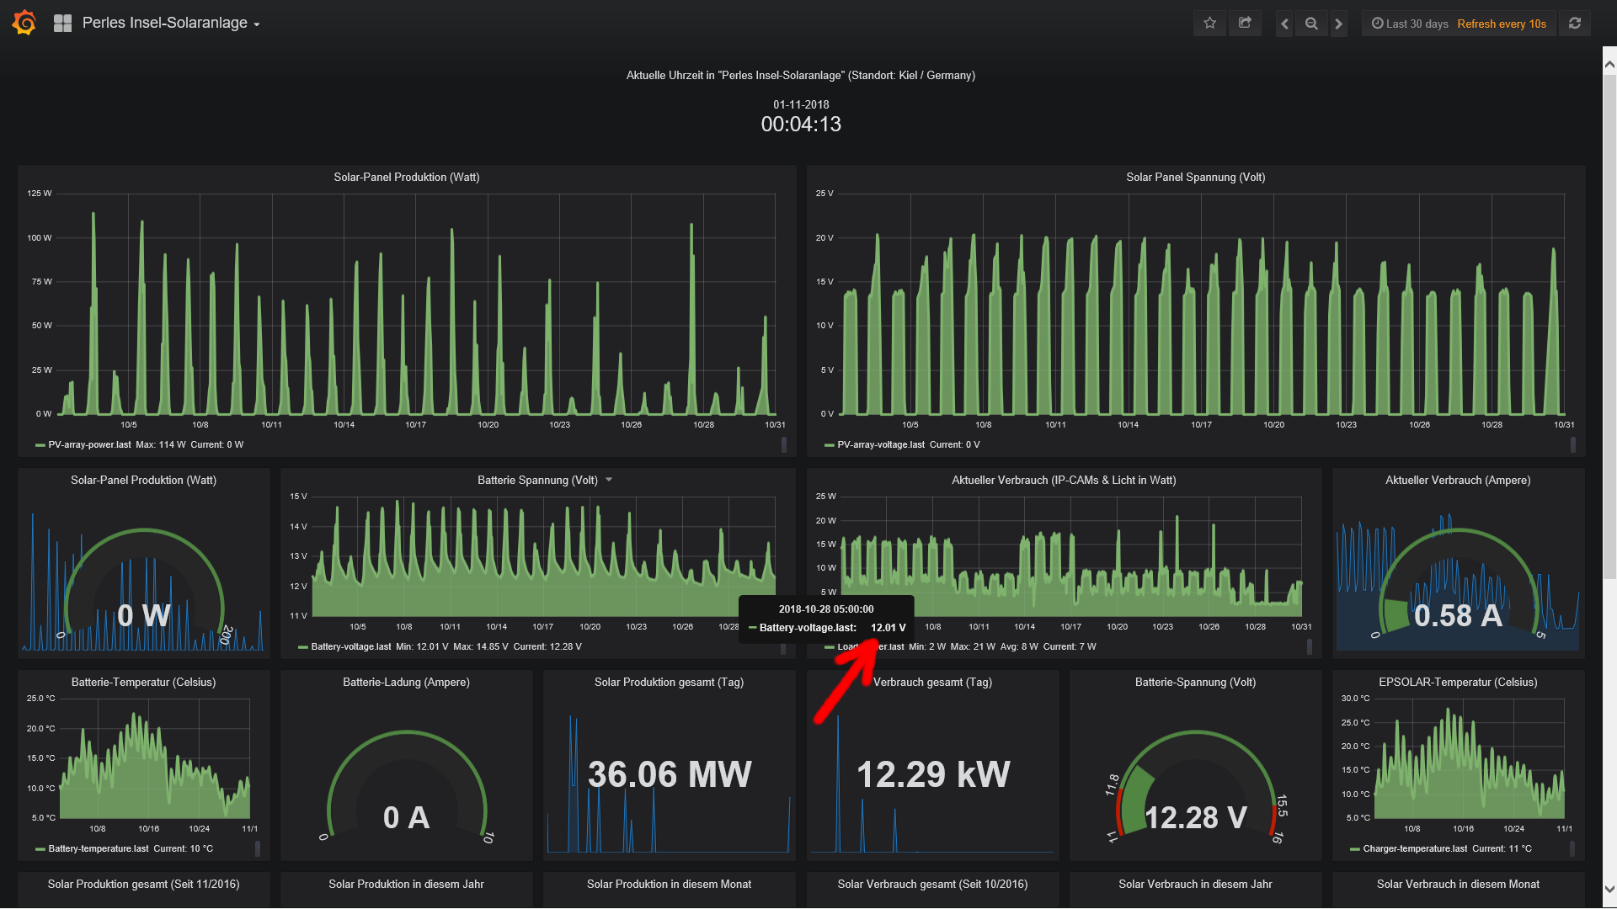Open Solar-Panel Produktion (Watt) graph title menu

tap(407, 177)
